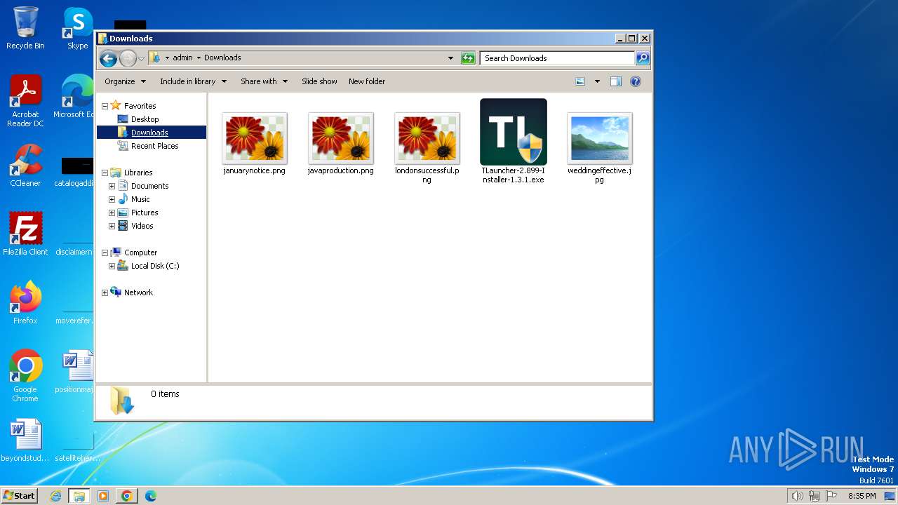Change view using the view icon
Image resolution: width=898 pixels, height=505 pixels.
click(x=580, y=81)
